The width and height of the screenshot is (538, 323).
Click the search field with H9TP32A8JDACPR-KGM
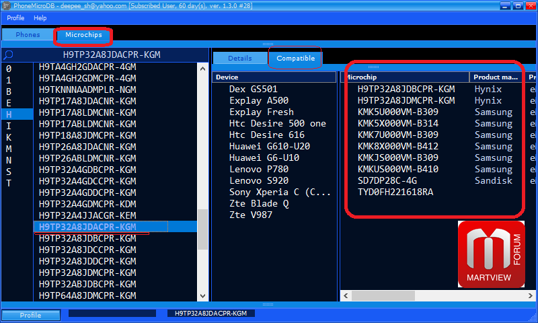click(x=112, y=55)
